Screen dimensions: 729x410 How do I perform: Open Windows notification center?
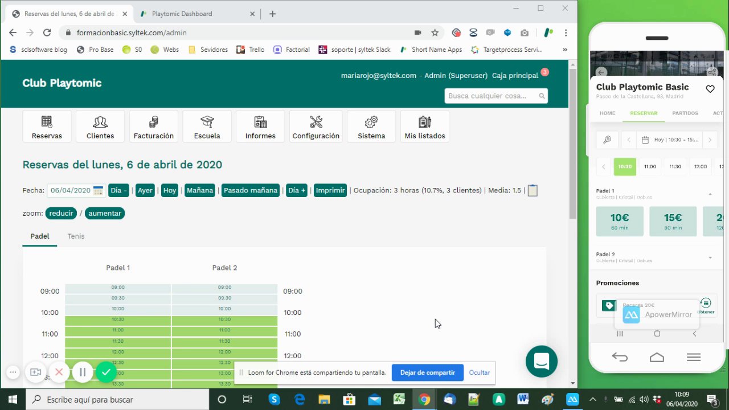[711, 399]
